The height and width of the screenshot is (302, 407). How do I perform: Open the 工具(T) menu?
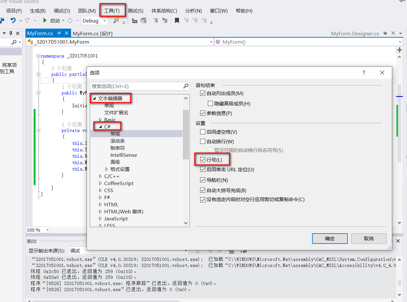click(112, 11)
